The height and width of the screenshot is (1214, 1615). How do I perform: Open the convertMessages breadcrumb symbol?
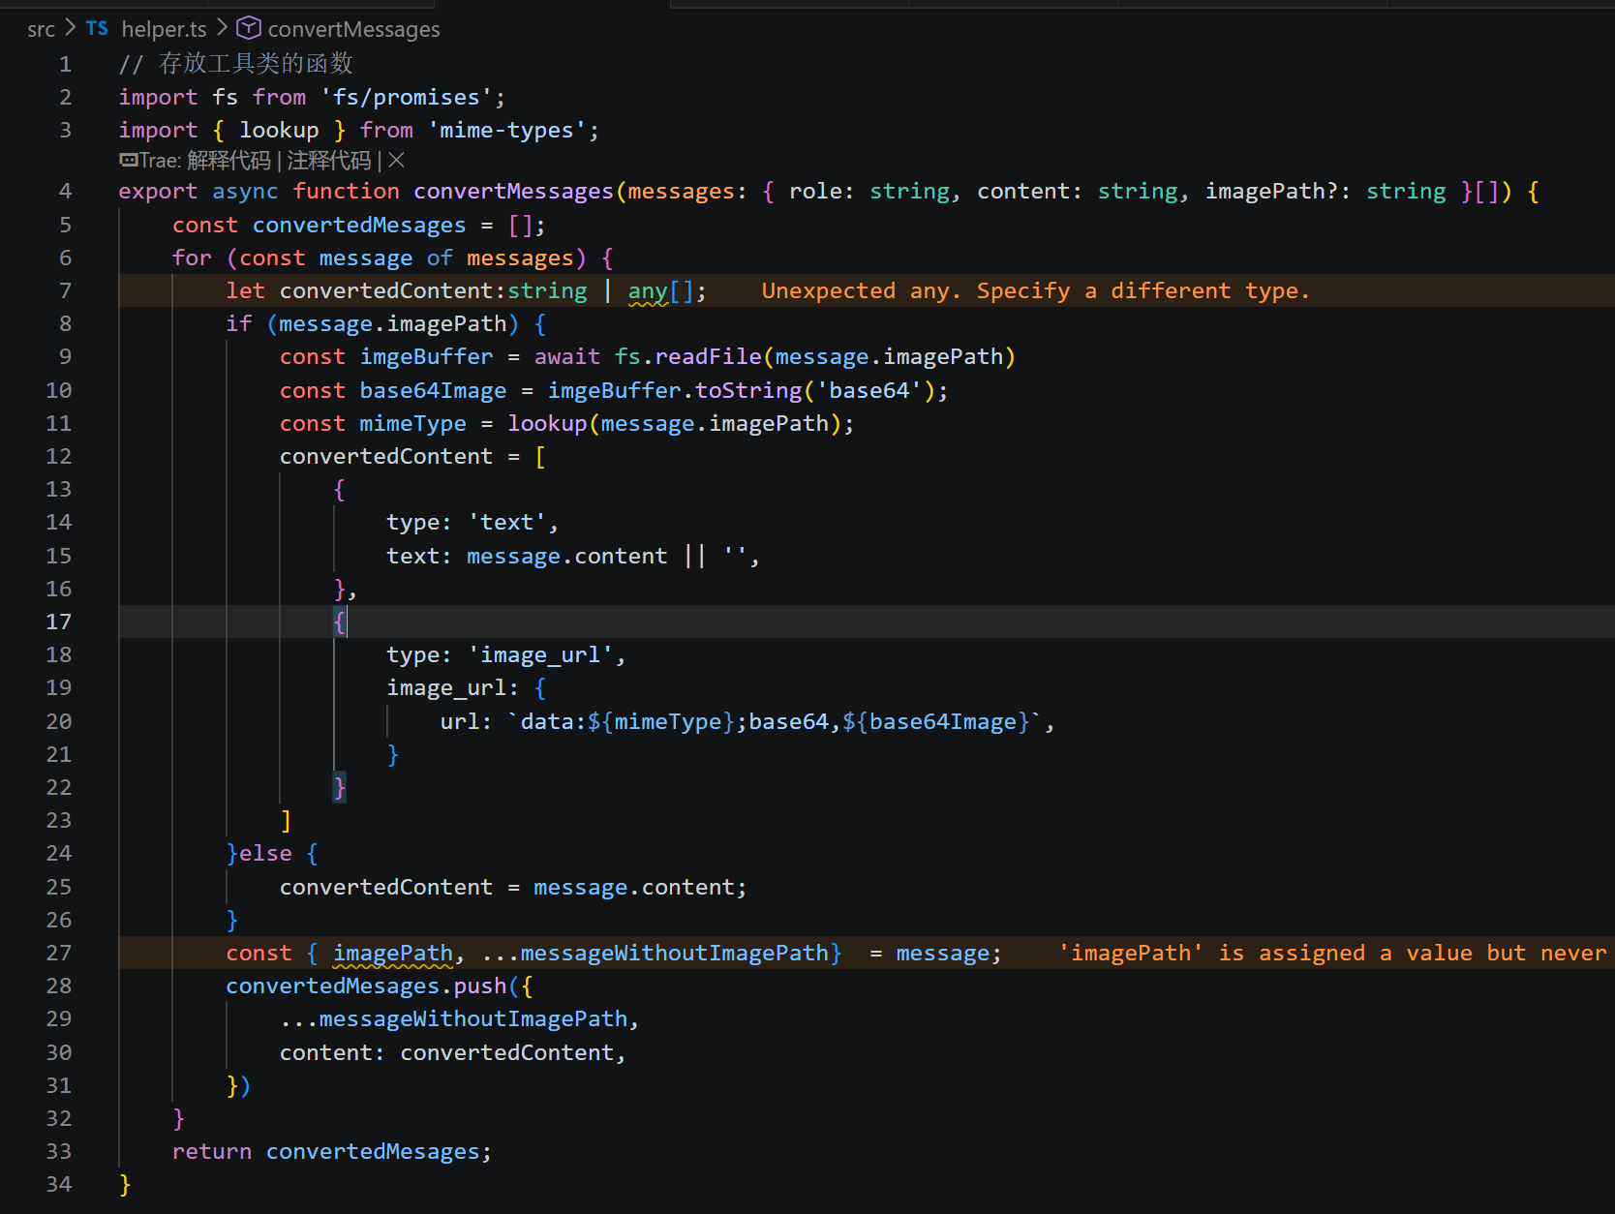(x=353, y=29)
